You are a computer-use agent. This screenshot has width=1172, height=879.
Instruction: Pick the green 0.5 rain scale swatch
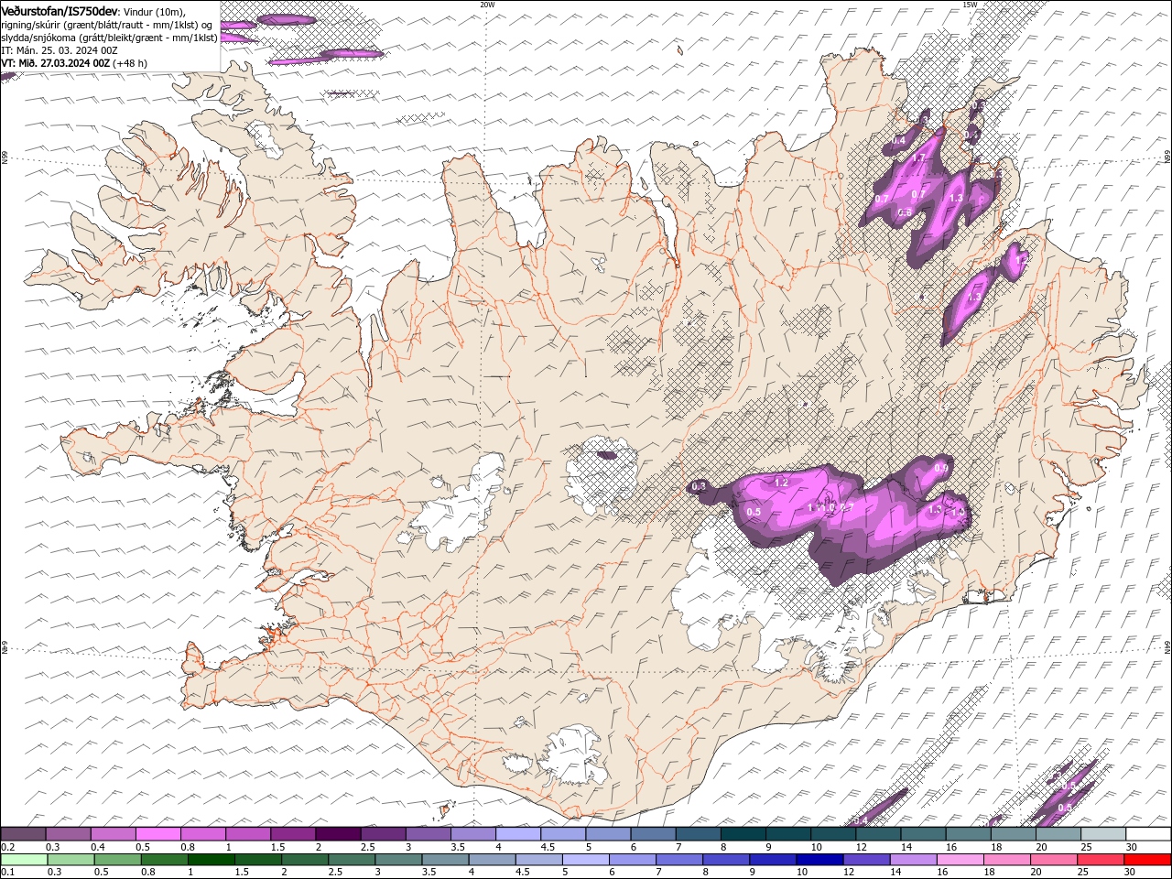click(117, 860)
